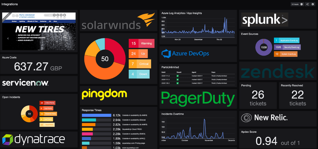Select Critical Priority legend with 28

47,103
